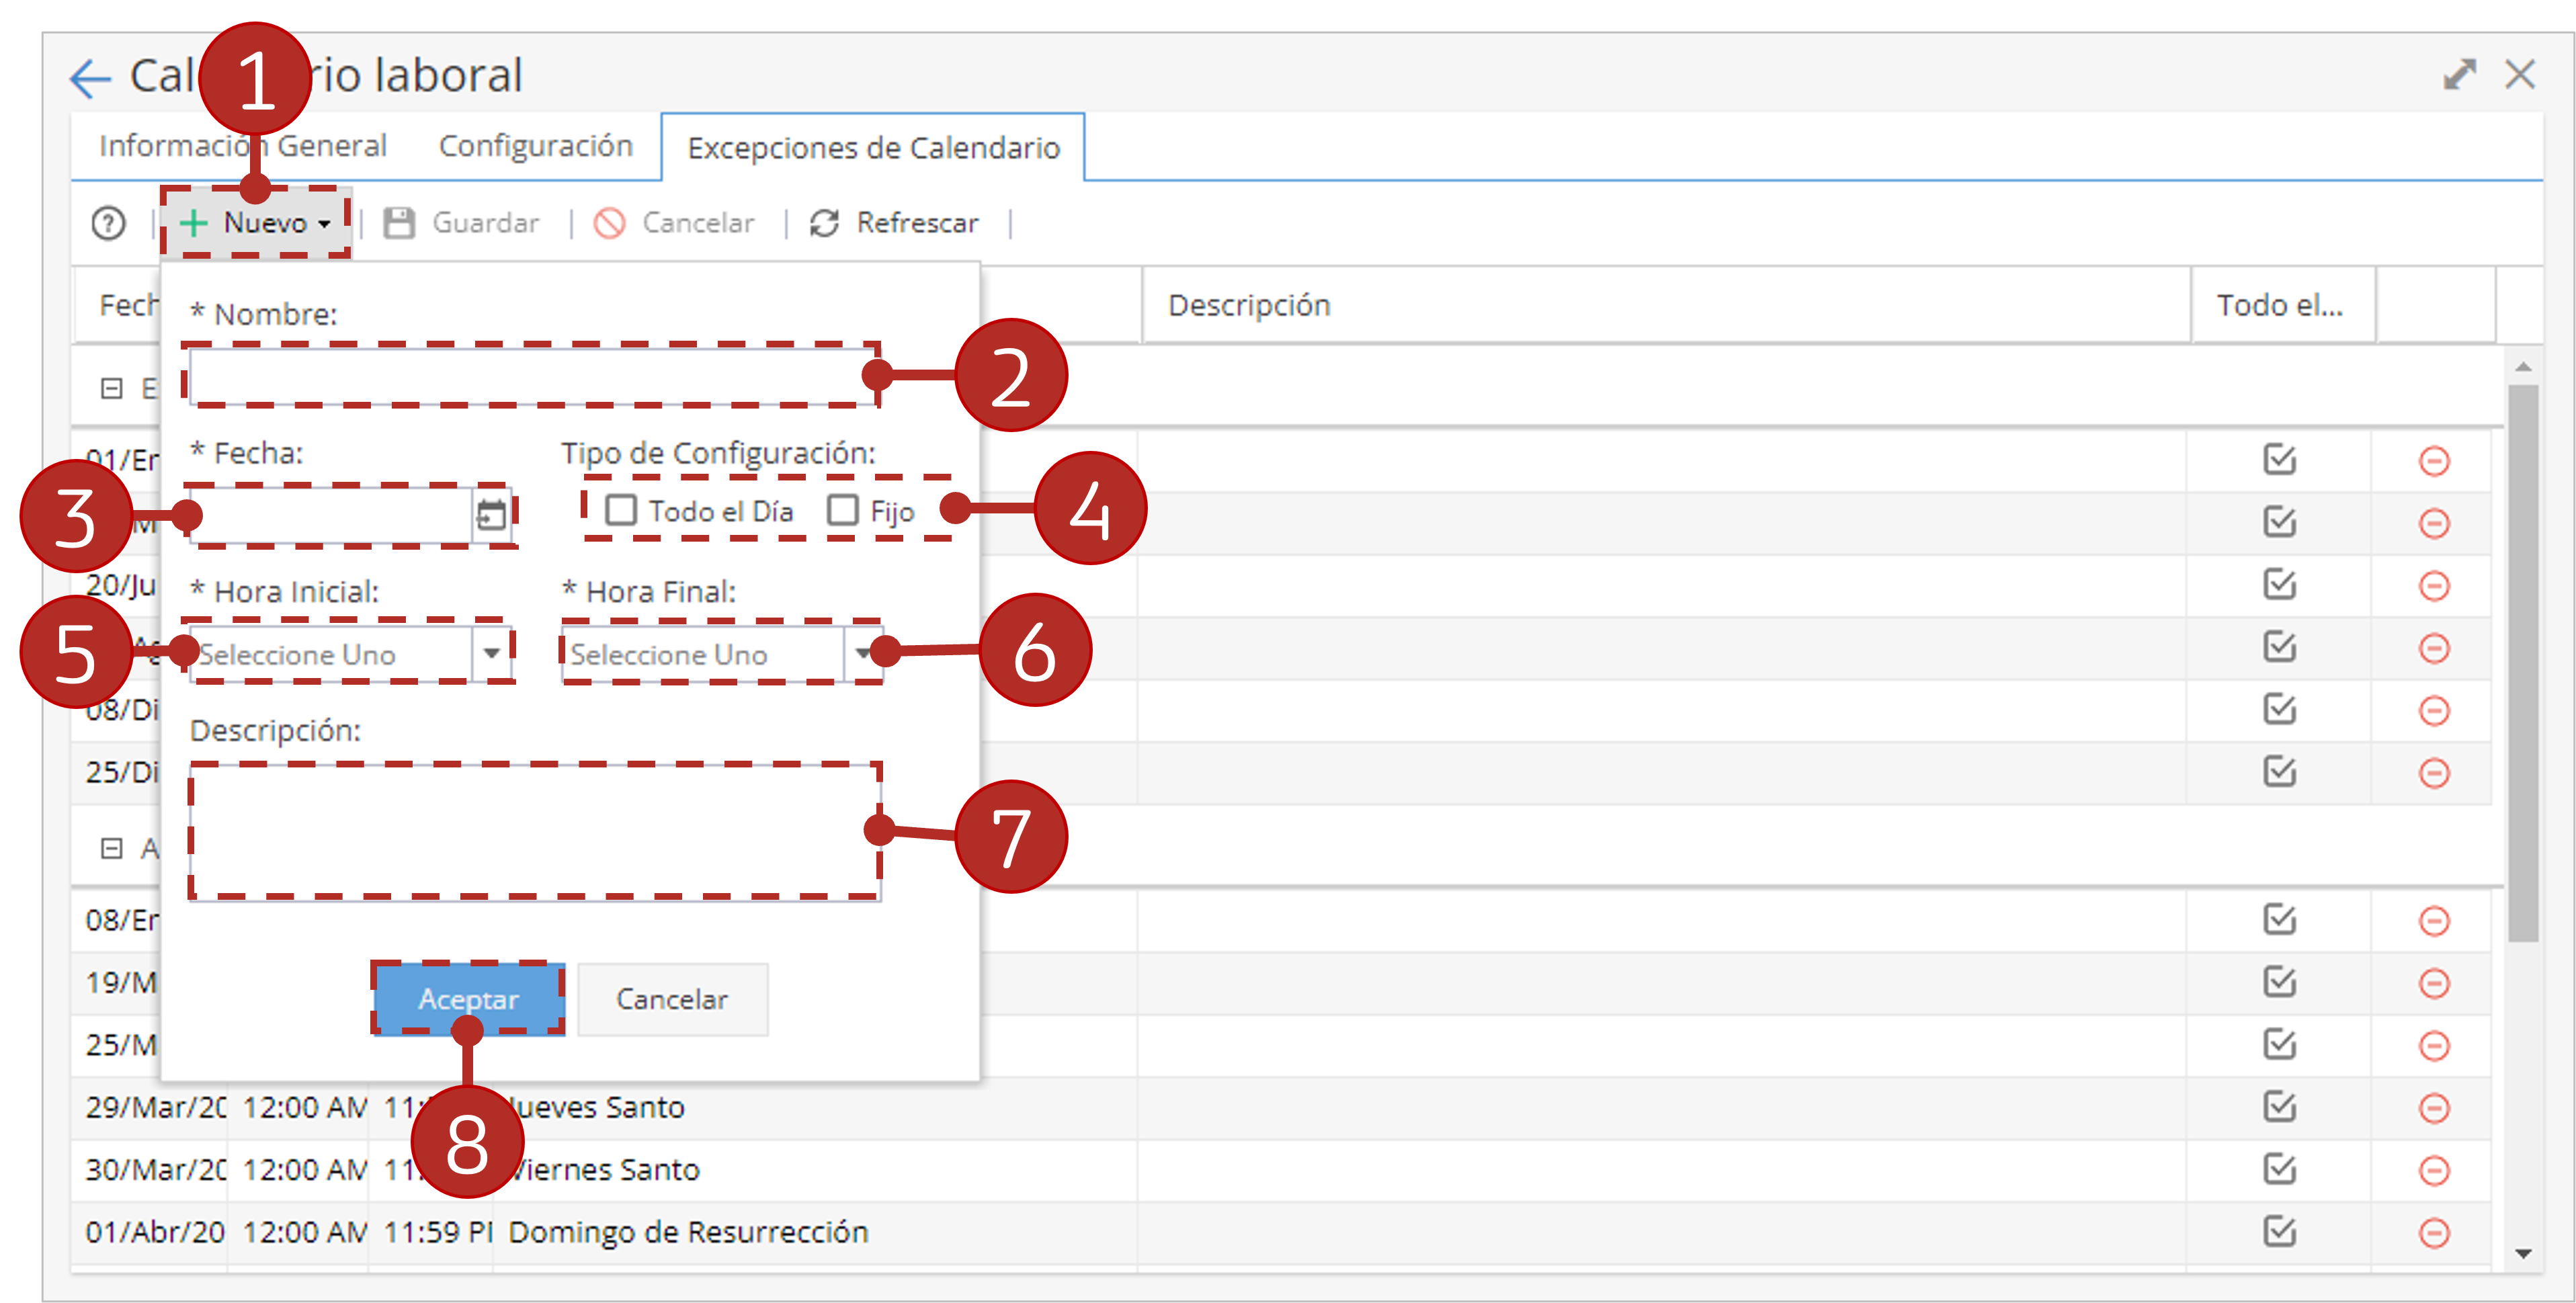Click the calendar picker icon in Fecha
Image resolution: width=2576 pixels, height=1303 pixels.
click(x=491, y=514)
